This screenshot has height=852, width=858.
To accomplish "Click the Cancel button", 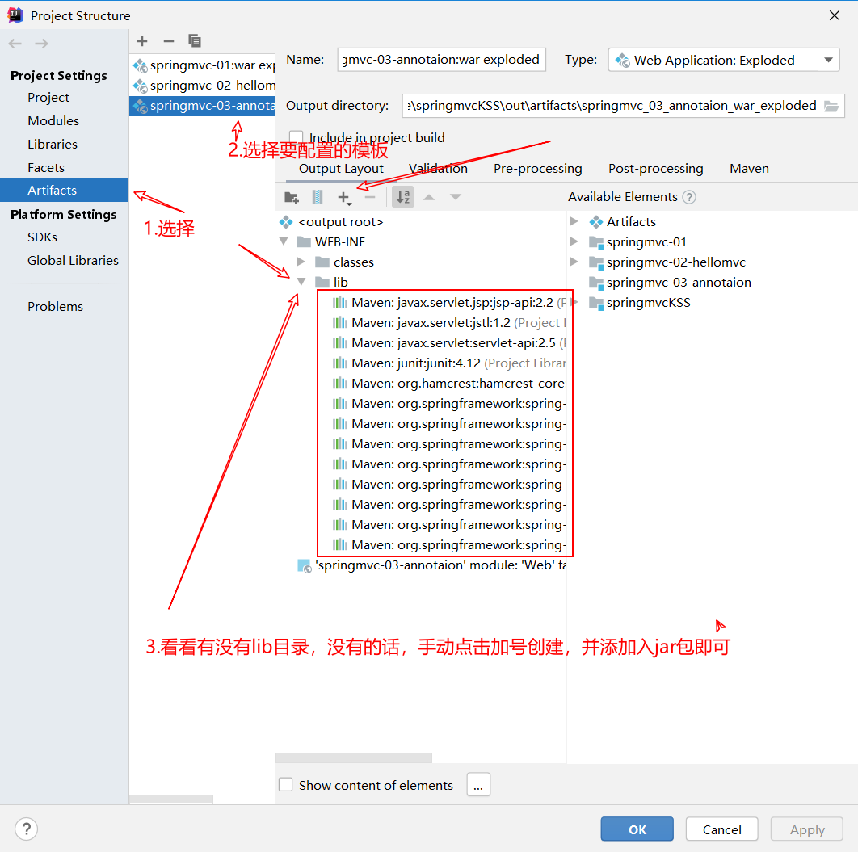I will coord(721,829).
